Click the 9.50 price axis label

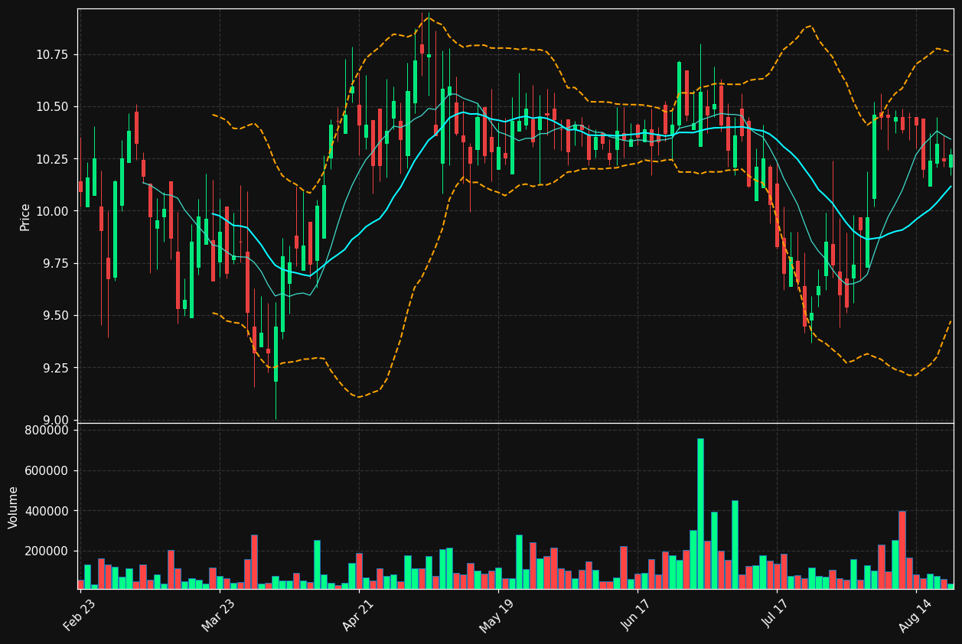point(56,316)
